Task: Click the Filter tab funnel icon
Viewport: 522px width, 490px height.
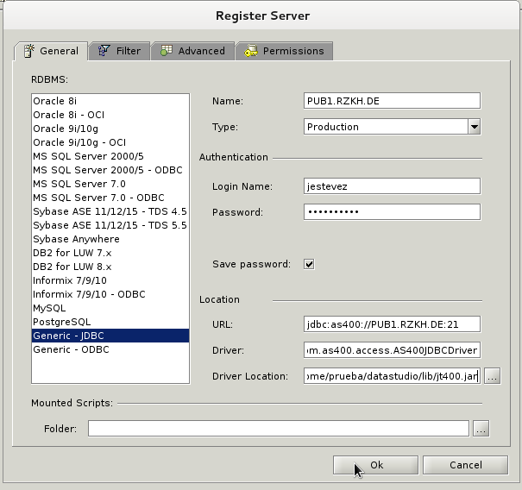Action: [x=104, y=51]
